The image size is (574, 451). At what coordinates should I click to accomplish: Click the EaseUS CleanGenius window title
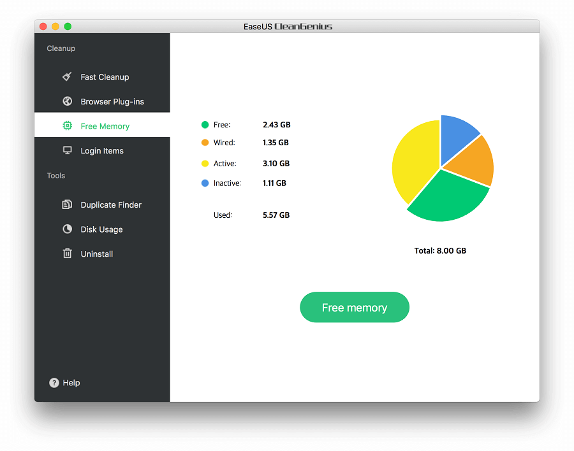tap(288, 26)
